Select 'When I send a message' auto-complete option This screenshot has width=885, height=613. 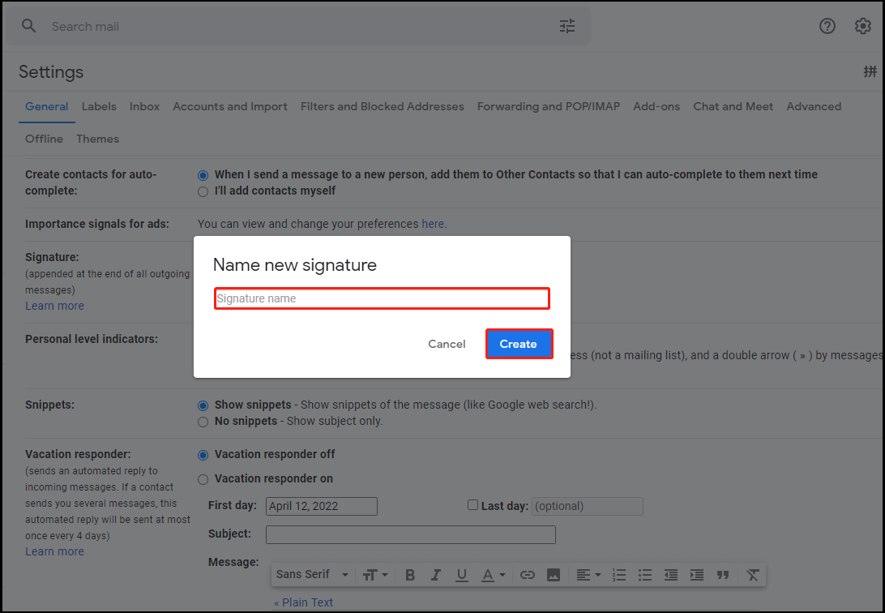pos(203,175)
